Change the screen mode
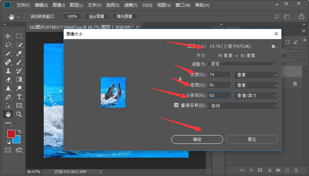Viewport: 309px width, 176px height. click(x=19, y=150)
